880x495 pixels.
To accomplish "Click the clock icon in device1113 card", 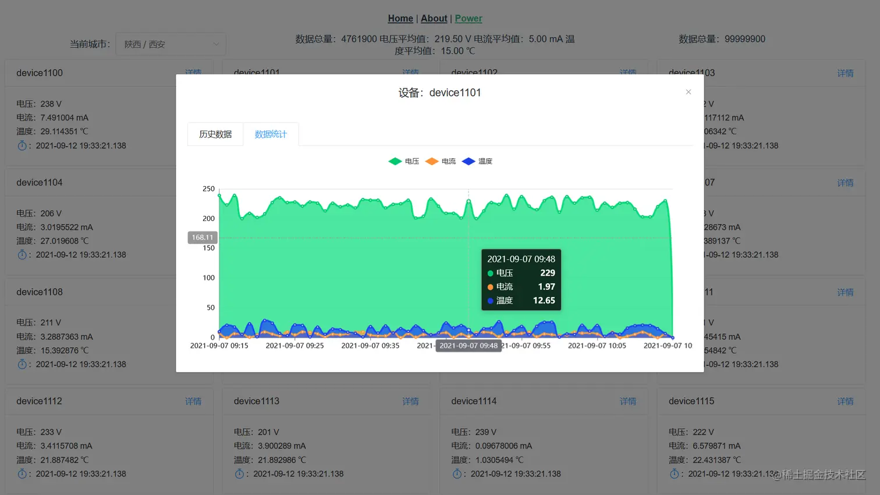I will 239,473.
